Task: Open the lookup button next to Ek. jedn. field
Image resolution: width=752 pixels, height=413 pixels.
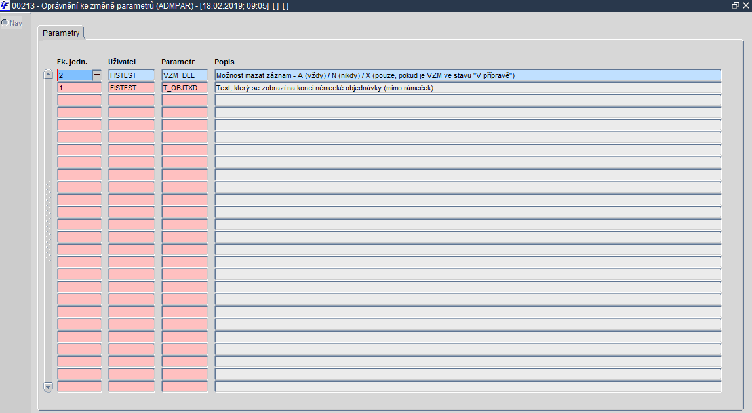Action: click(x=97, y=75)
